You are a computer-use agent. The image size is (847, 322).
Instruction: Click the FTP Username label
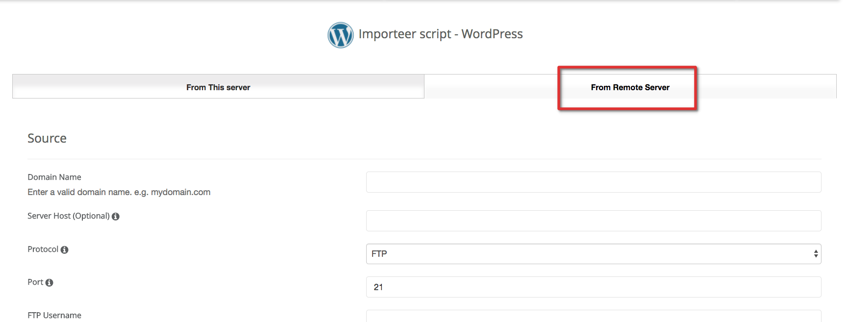tap(54, 316)
